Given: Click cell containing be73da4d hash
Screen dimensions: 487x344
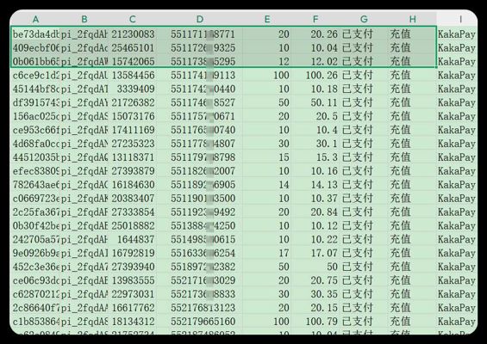Looking at the screenshot, I should coord(35,34).
